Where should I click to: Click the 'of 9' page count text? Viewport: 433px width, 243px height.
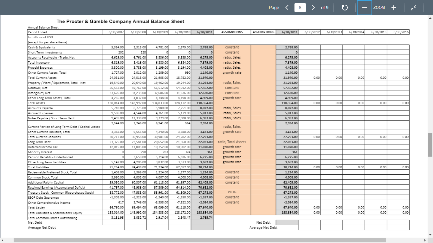[324, 7]
